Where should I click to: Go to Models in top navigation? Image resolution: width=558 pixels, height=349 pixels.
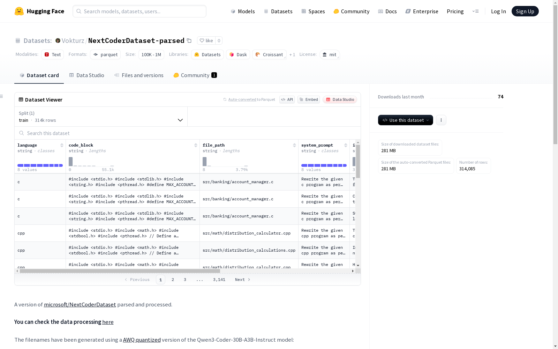243,11
